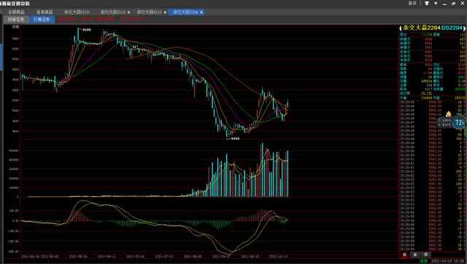Click the yellow crown icon above floating widget
Image resolution: width=467 pixels, height=264 pixels.
click(x=449, y=114)
